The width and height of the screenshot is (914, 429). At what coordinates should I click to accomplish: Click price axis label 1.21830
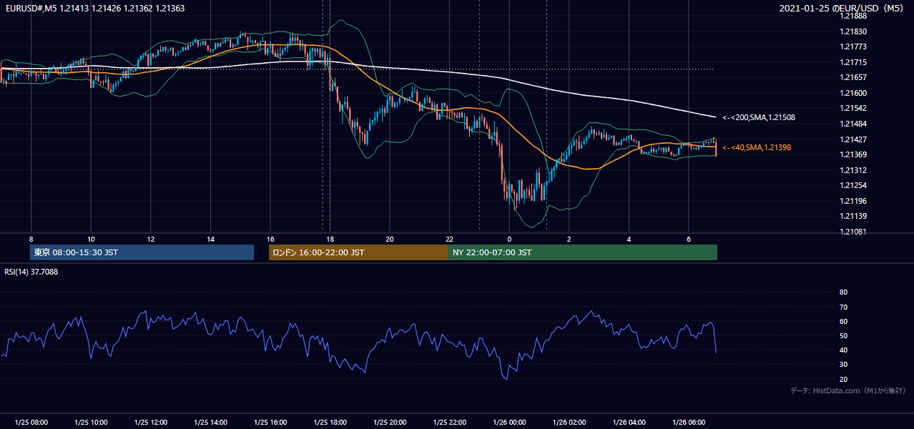(x=853, y=31)
